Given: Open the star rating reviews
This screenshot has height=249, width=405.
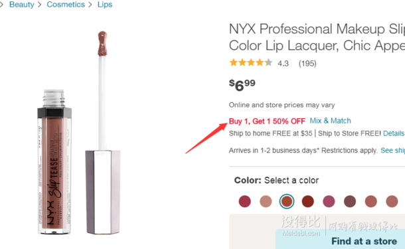Looking at the screenshot, I should point(251,62).
